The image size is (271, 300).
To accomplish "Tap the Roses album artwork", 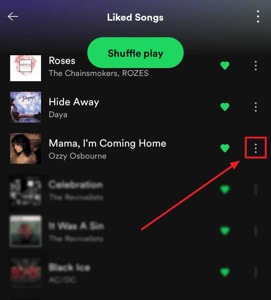I will click(26, 68).
